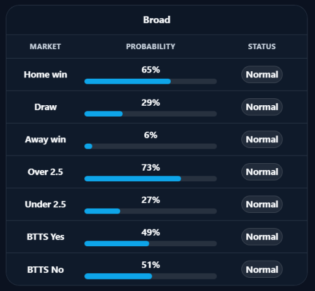Image resolution: width=315 pixels, height=291 pixels.
Task: Click the Normal status for Draw
Action: click(261, 107)
